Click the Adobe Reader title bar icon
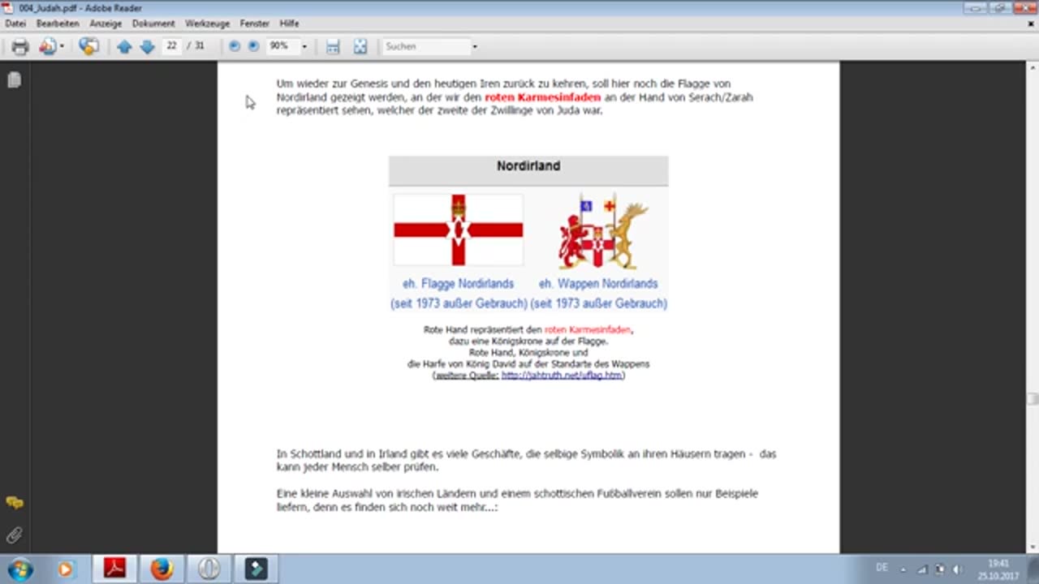The image size is (1039, 584). (x=9, y=8)
